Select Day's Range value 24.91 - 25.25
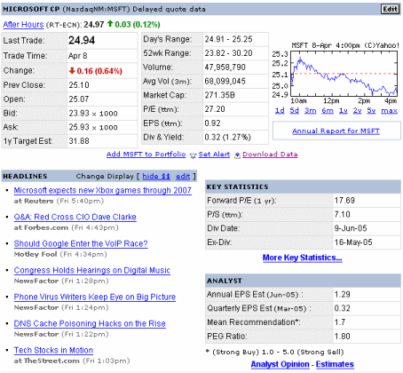This screenshot has height=373, width=403. pos(228,39)
